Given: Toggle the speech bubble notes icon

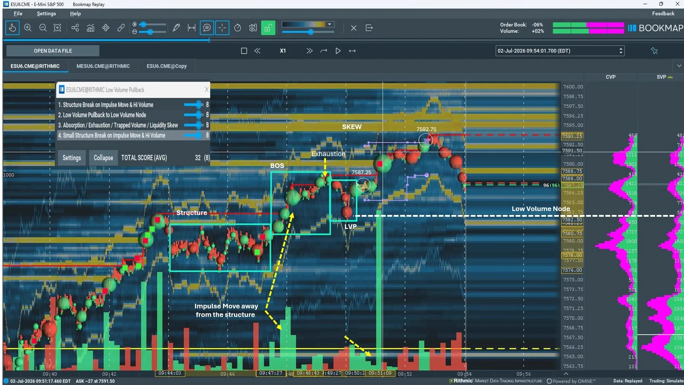Looking at the screenshot, I should [x=207, y=28].
